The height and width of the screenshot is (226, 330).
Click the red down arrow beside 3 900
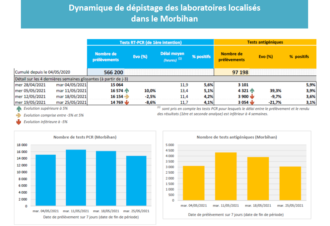[x=252, y=96]
